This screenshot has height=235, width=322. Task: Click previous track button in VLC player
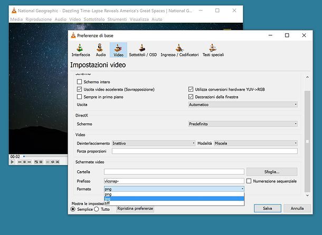(x=20, y=162)
